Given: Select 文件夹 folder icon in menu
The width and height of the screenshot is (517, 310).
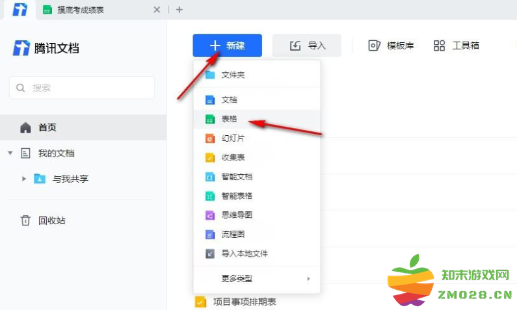Looking at the screenshot, I should pos(210,75).
